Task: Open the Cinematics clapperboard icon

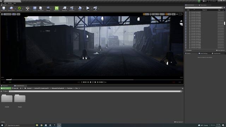Action: click(x=72, y=8)
